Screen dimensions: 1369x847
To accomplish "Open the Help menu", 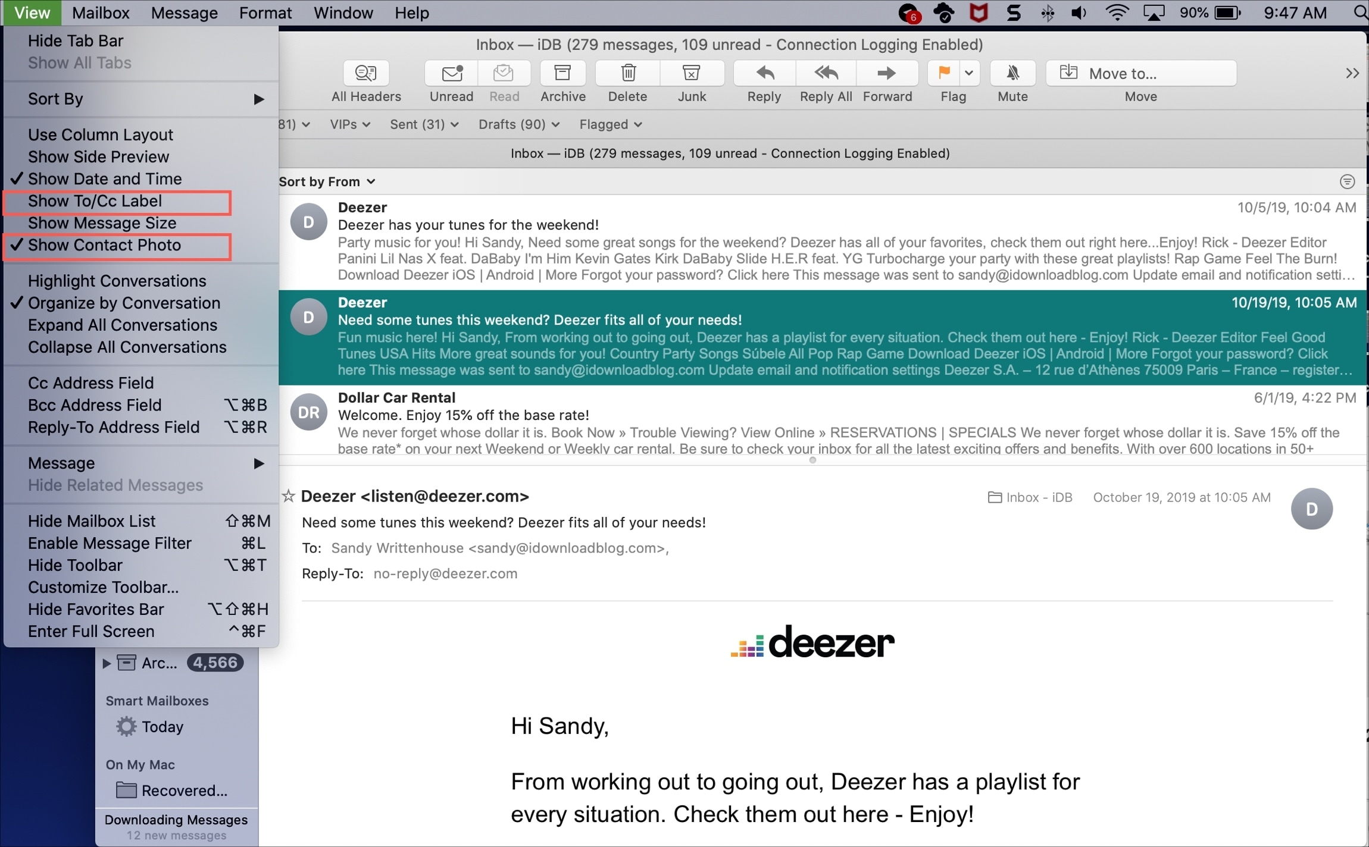I will tap(411, 12).
